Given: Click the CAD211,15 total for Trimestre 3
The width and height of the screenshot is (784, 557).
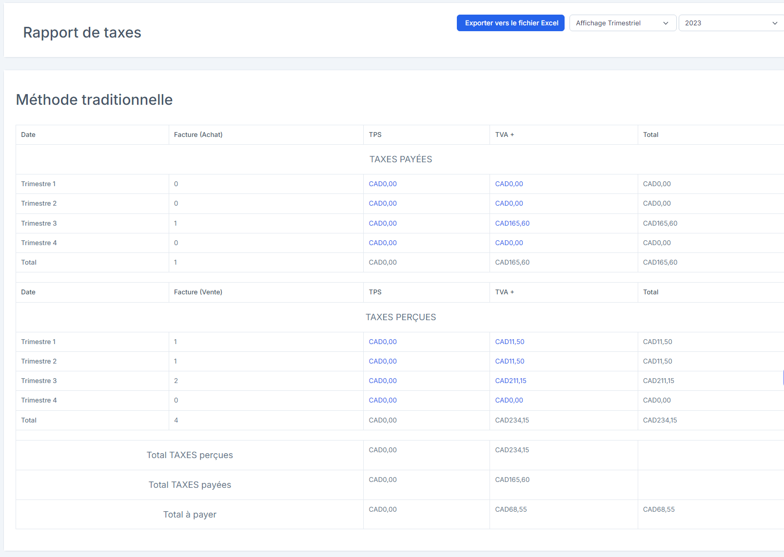Looking at the screenshot, I should [x=659, y=381].
